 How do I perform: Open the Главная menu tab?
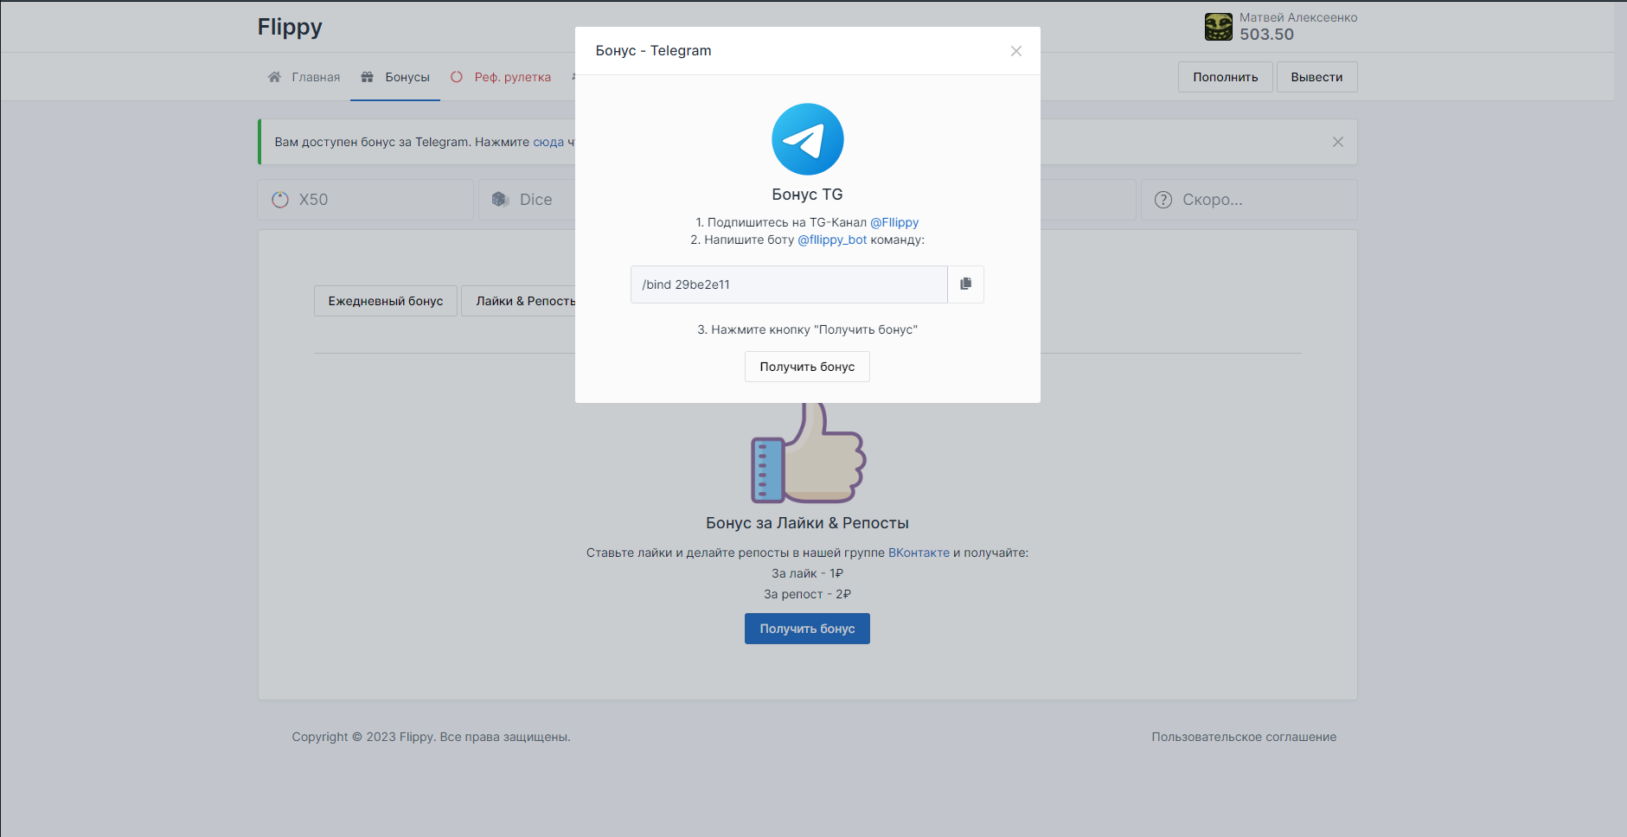click(x=315, y=77)
